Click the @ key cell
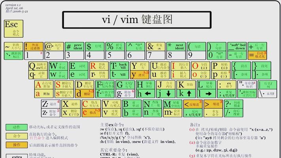Image resolution: width=281 pixels, height=158 pixels. (x=54, y=47)
